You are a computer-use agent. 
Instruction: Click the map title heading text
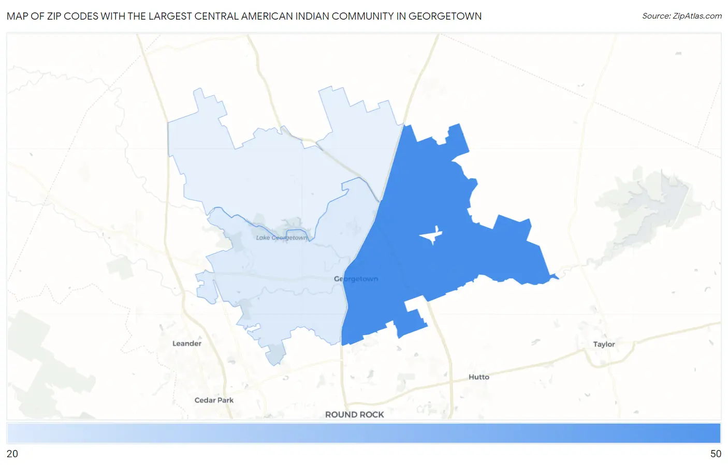coord(244,16)
